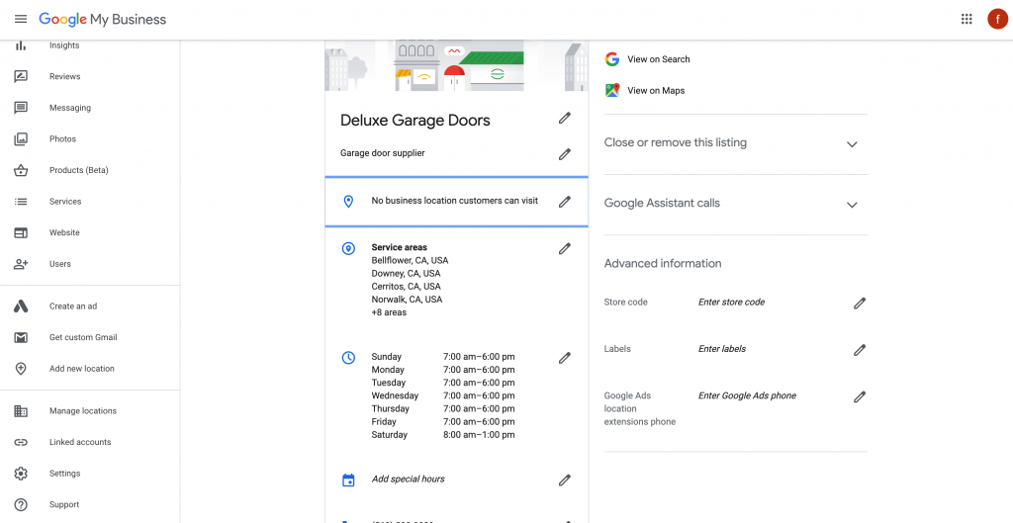Click View on Maps link
1013x523 pixels.
656,90
